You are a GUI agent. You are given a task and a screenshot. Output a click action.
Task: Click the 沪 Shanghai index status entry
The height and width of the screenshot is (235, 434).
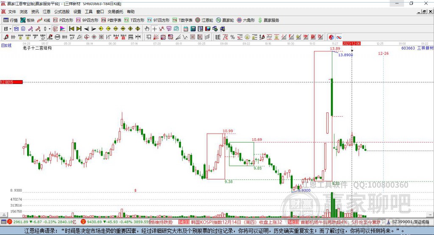tap(42, 222)
